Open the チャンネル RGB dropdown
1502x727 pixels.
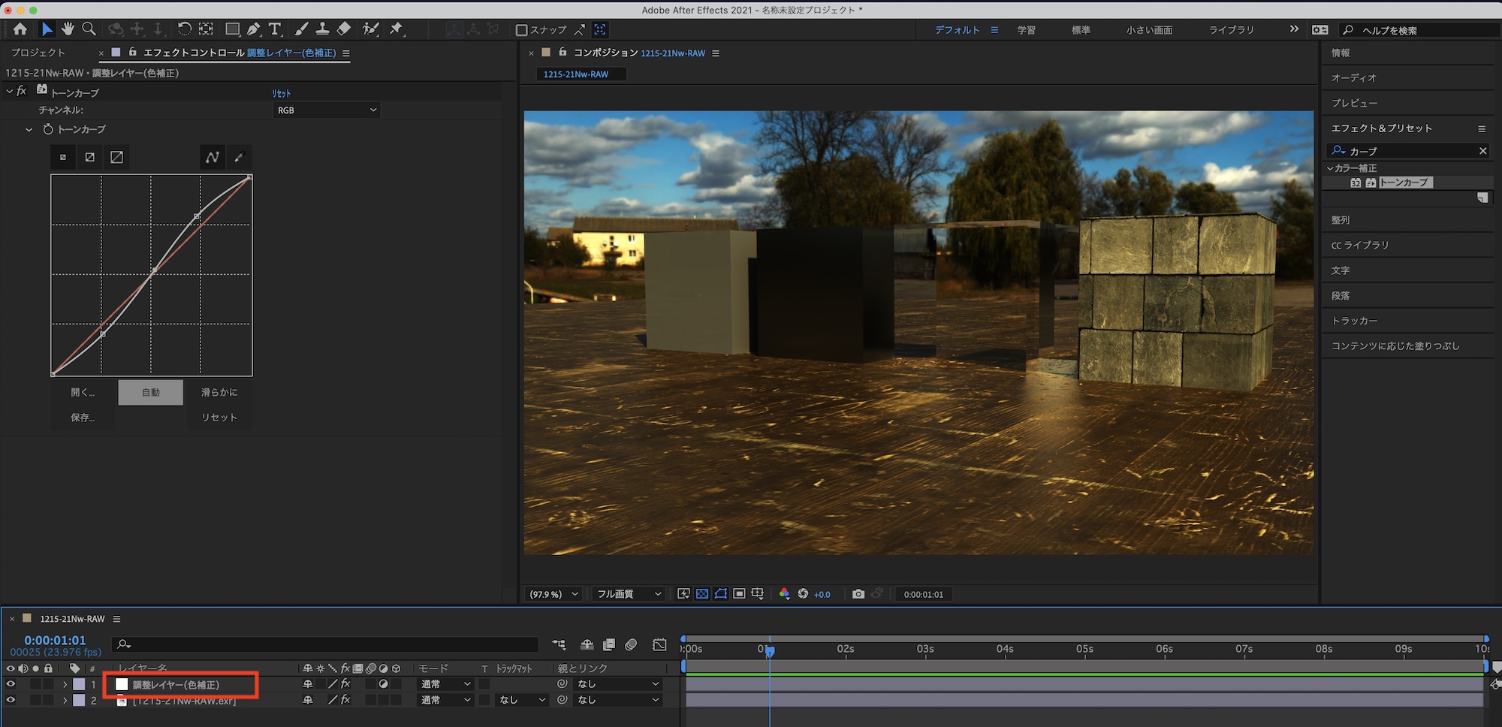tap(327, 110)
